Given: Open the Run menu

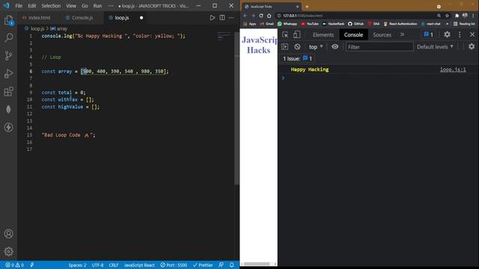Looking at the screenshot, I should (x=97, y=6).
